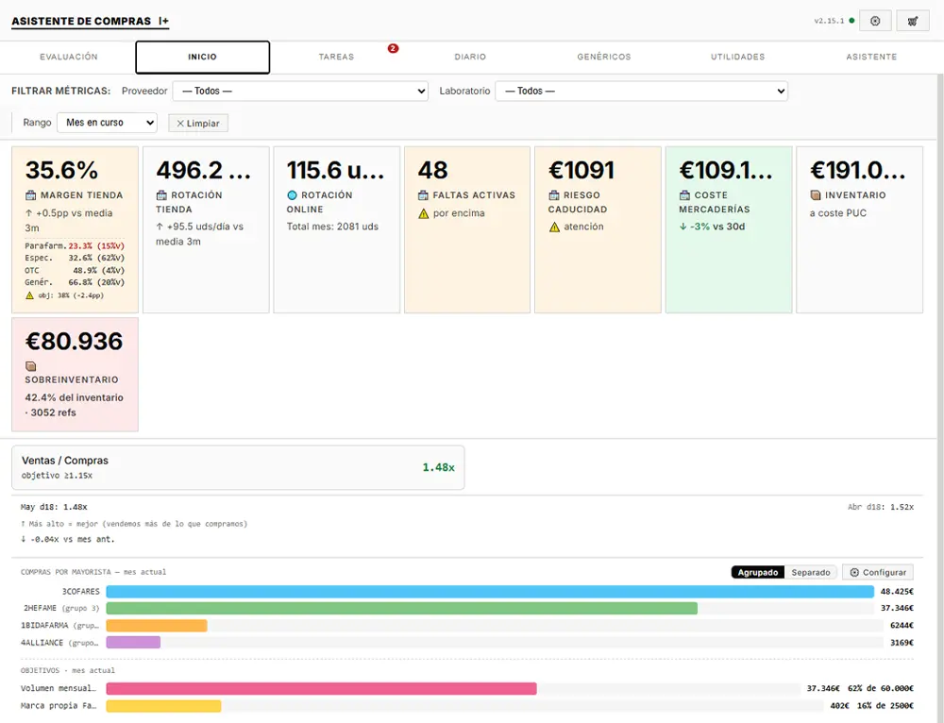Open the 496.2 Rotación Tienda card
Screen dimensions: 944x723
point(206,229)
